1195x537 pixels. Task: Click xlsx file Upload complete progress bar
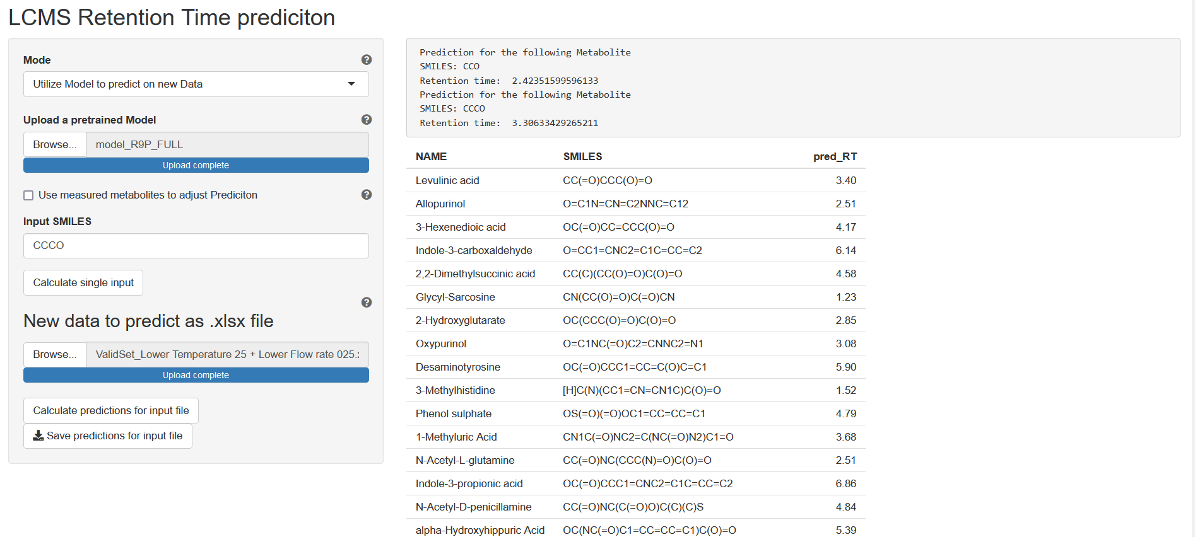point(196,375)
